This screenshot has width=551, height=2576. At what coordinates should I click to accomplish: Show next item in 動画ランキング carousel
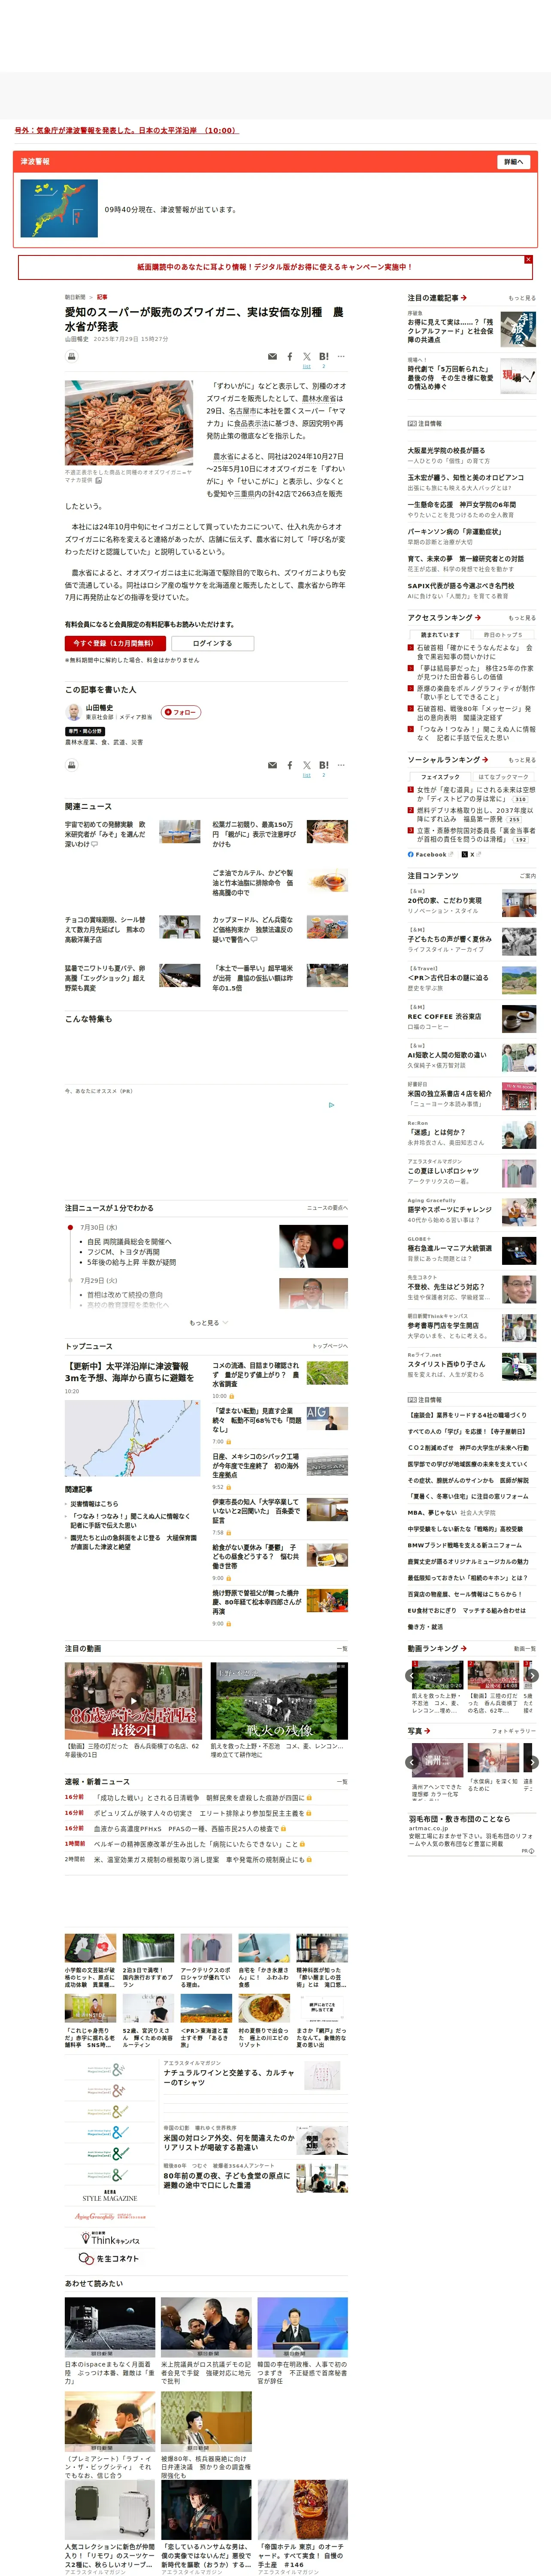click(532, 1676)
